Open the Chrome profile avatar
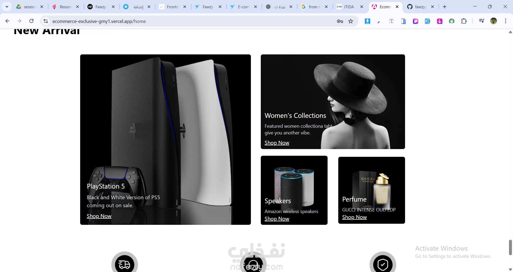513x272 pixels. tap(494, 21)
